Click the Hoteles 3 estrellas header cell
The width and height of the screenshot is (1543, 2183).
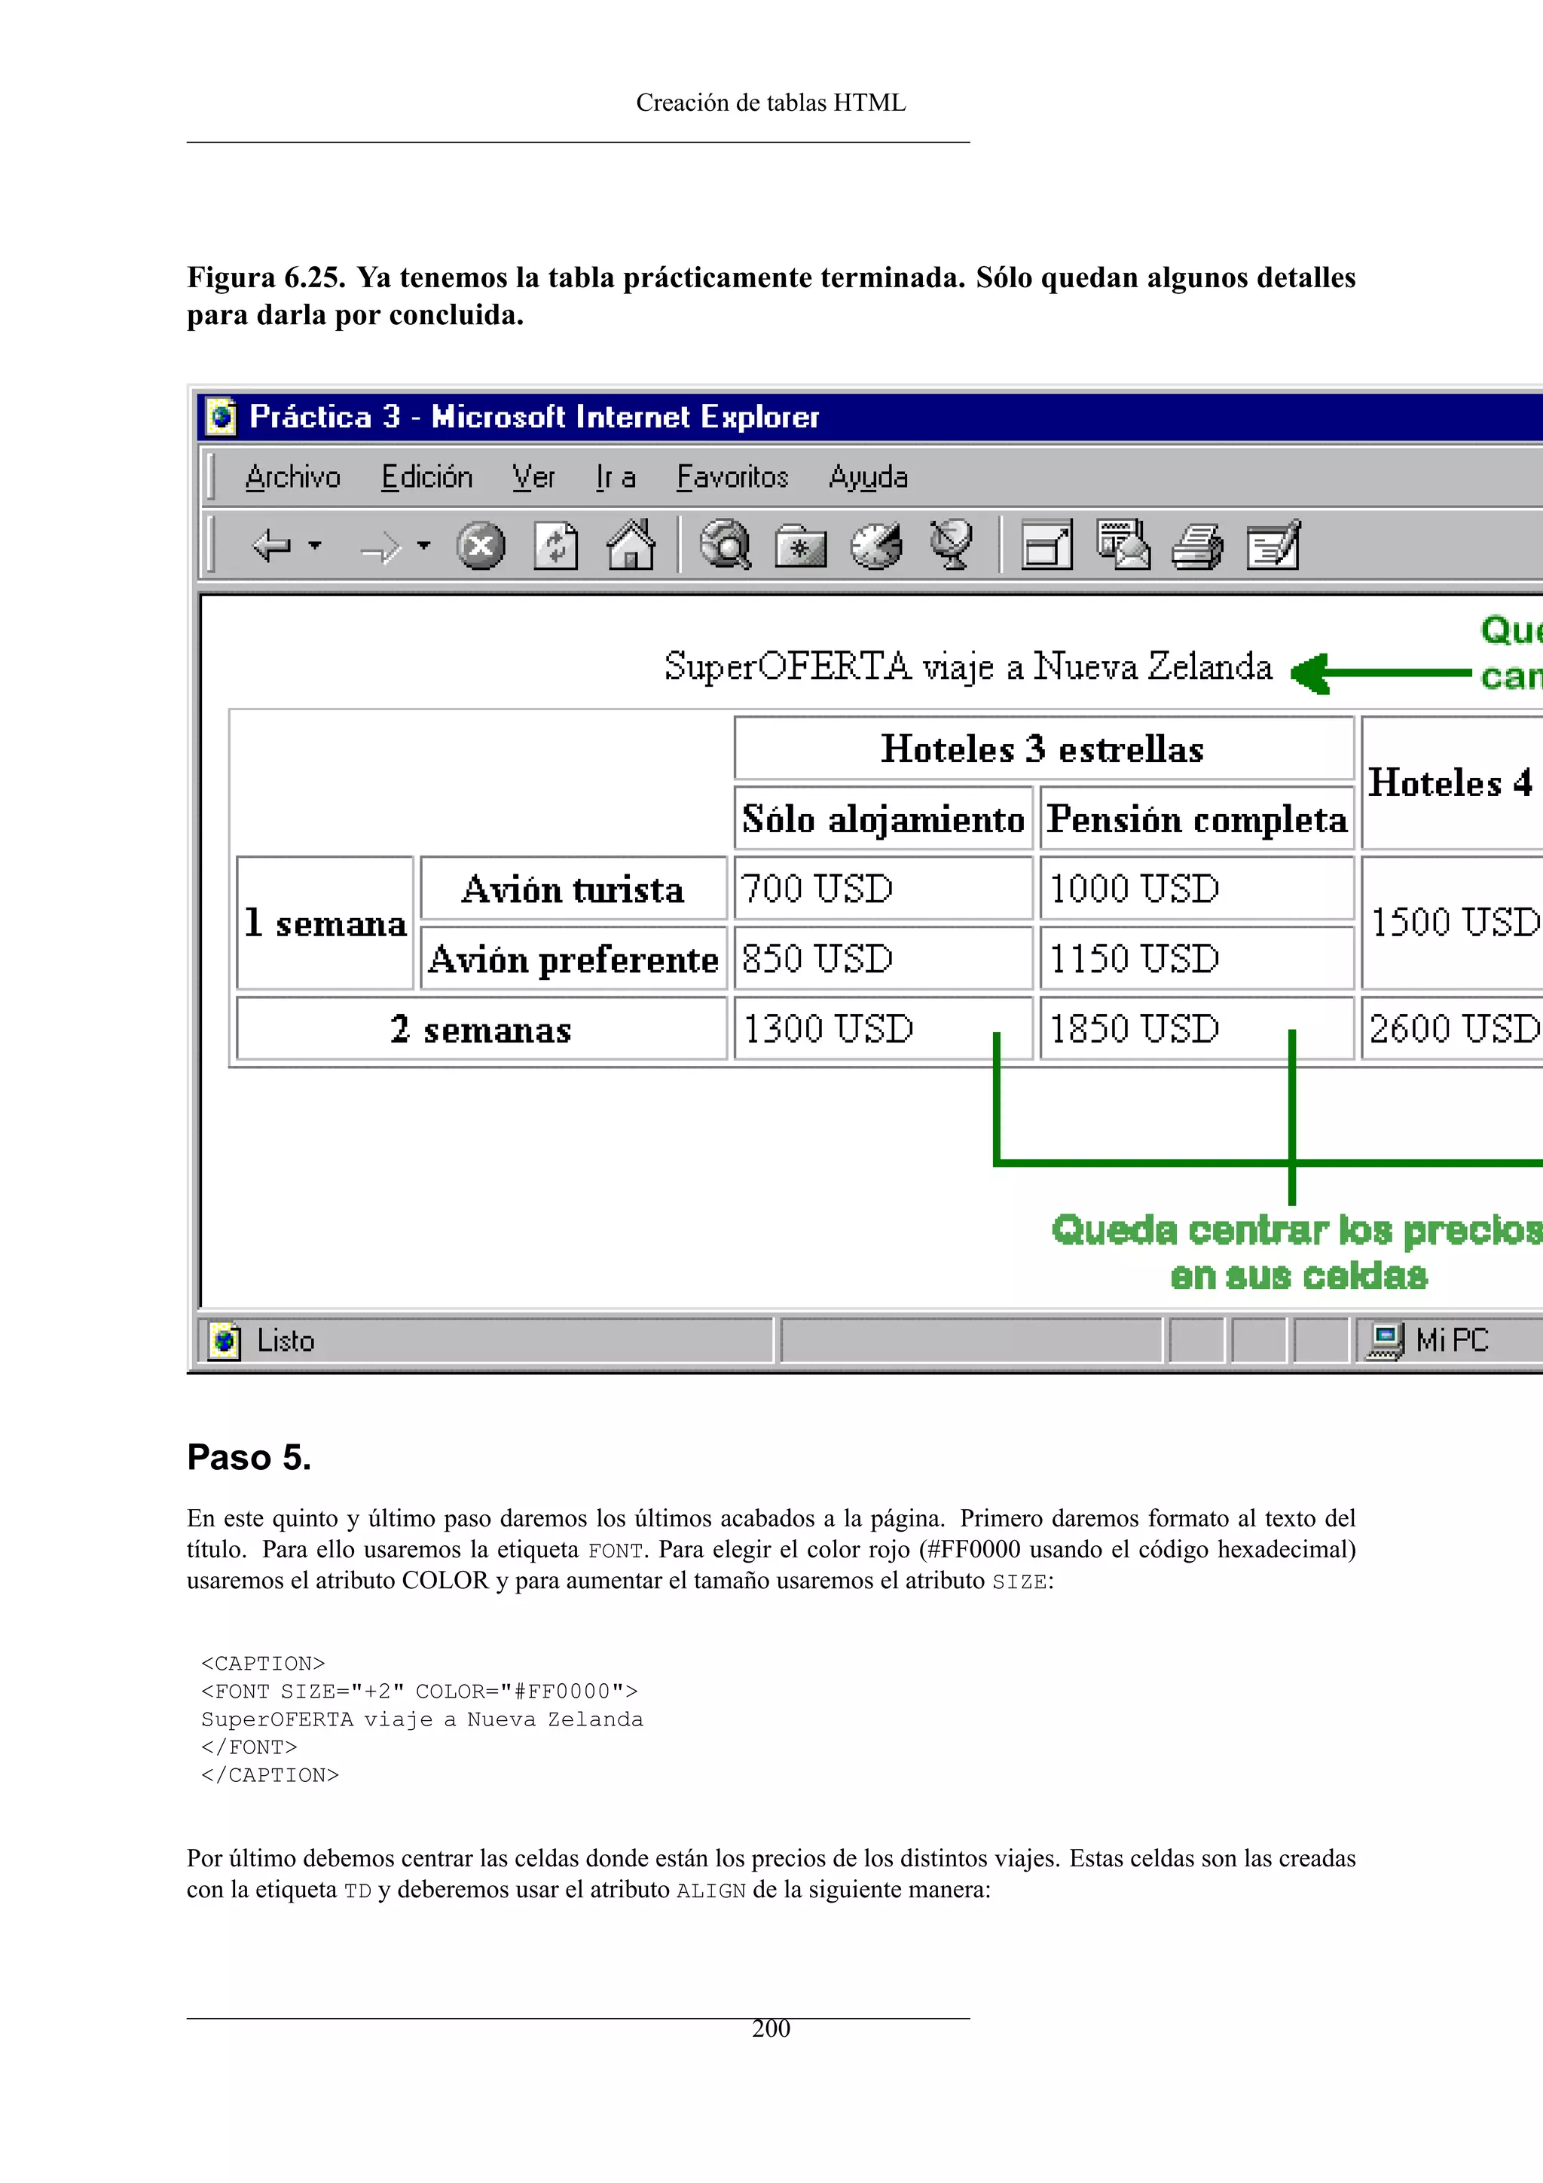tap(1043, 749)
